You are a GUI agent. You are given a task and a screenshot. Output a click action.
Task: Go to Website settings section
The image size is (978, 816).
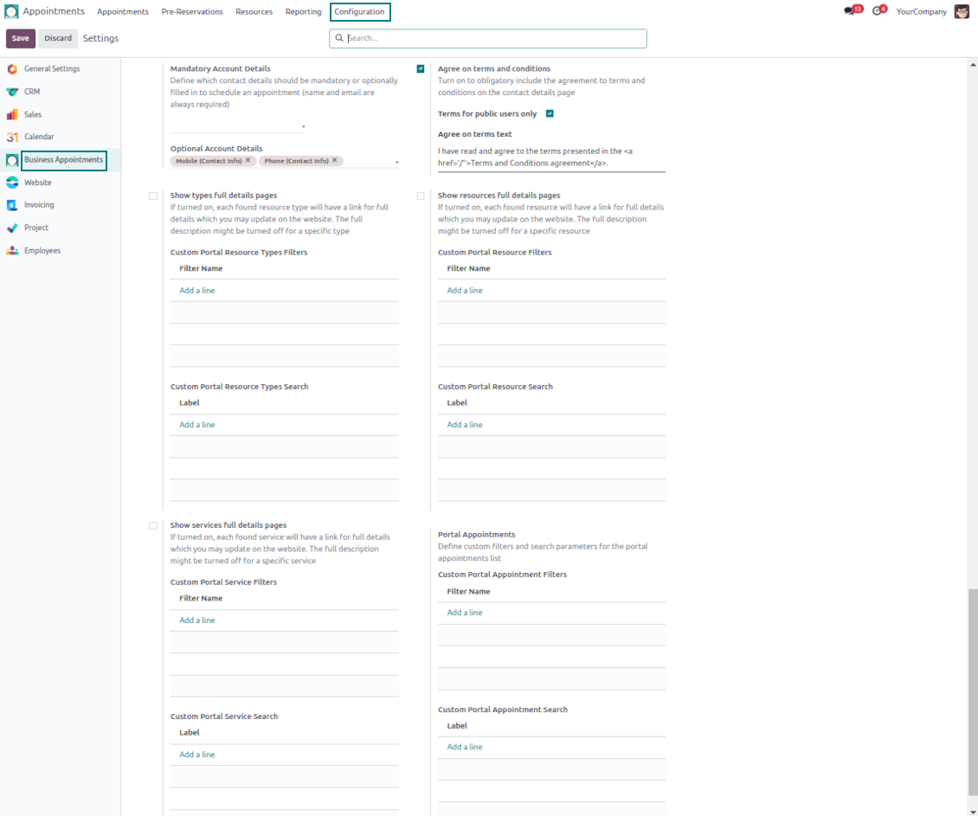click(37, 183)
